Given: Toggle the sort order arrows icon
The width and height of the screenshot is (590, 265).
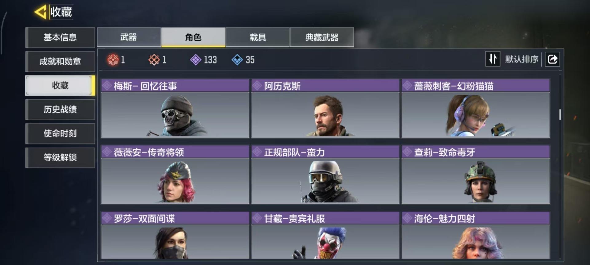Looking at the screenshot, I should (493, 59).
